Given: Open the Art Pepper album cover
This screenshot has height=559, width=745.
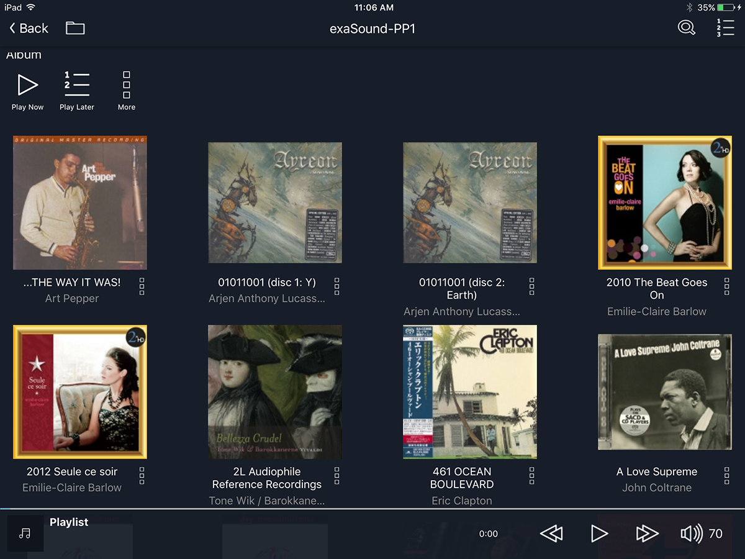Looking at the screenshot, I should click(80, 202).
